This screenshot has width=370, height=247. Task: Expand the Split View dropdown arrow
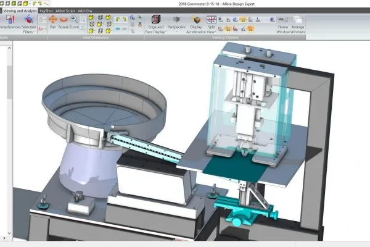click(215, 31)
